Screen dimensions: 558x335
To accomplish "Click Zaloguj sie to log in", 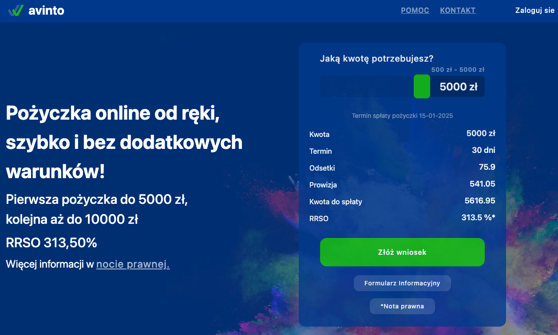I will coord(535,10).
